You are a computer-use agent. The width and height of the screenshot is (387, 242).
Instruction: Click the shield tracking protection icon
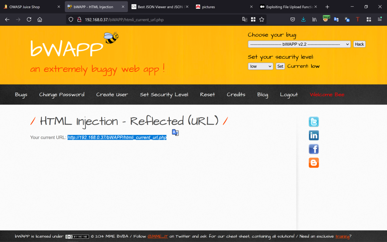pyautogui.click(x=71, y=20)
